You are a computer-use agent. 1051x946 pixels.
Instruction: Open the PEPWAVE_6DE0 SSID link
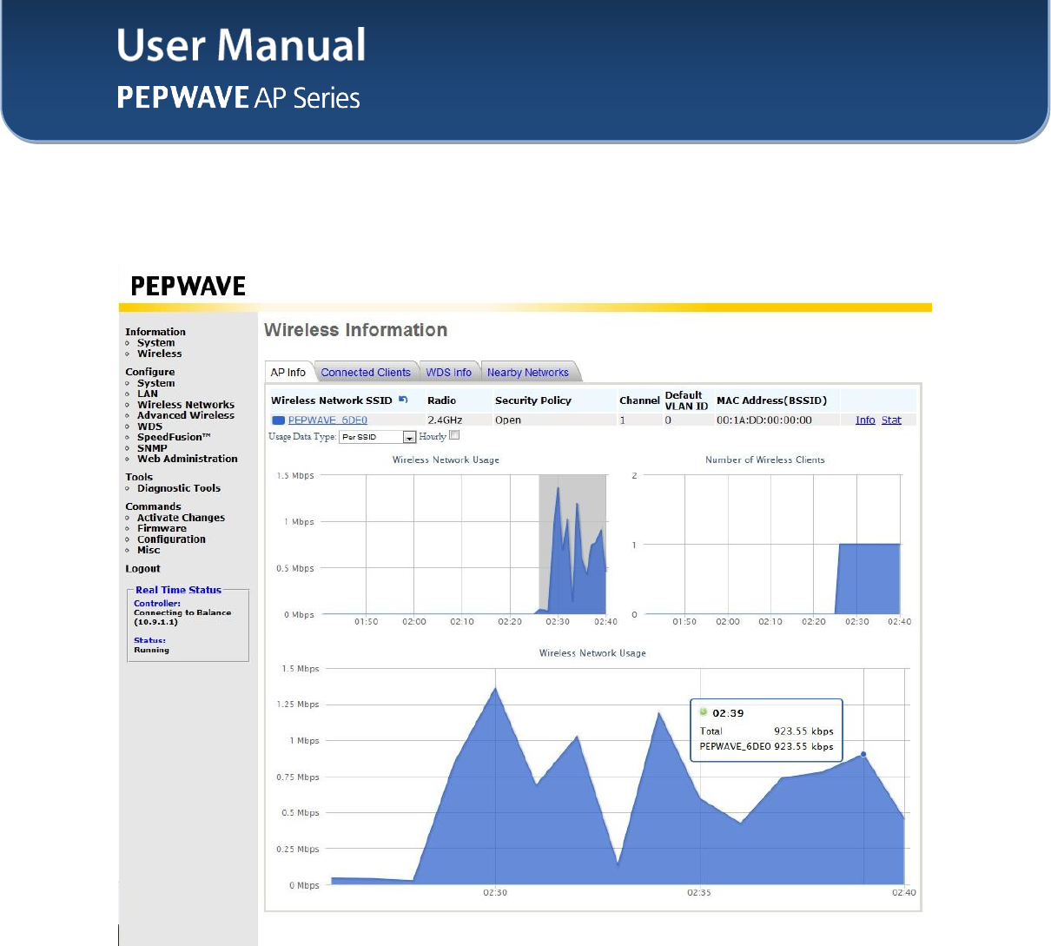pyautogui.click(x=327, y=420)
